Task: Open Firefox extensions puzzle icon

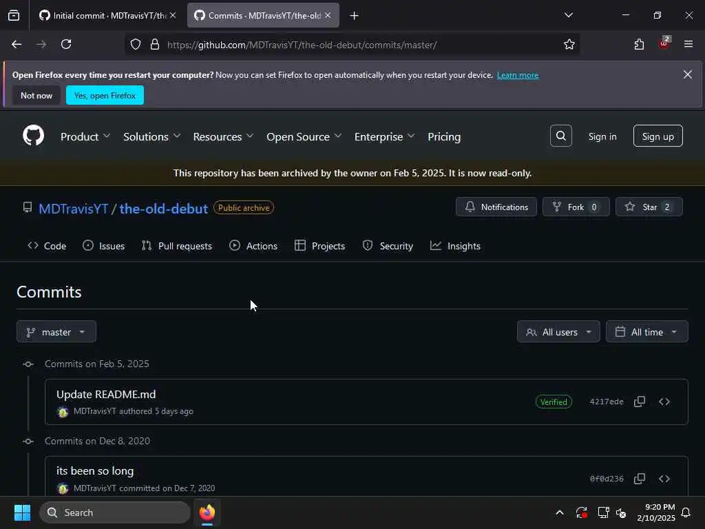Action: [x=639, y=44]
